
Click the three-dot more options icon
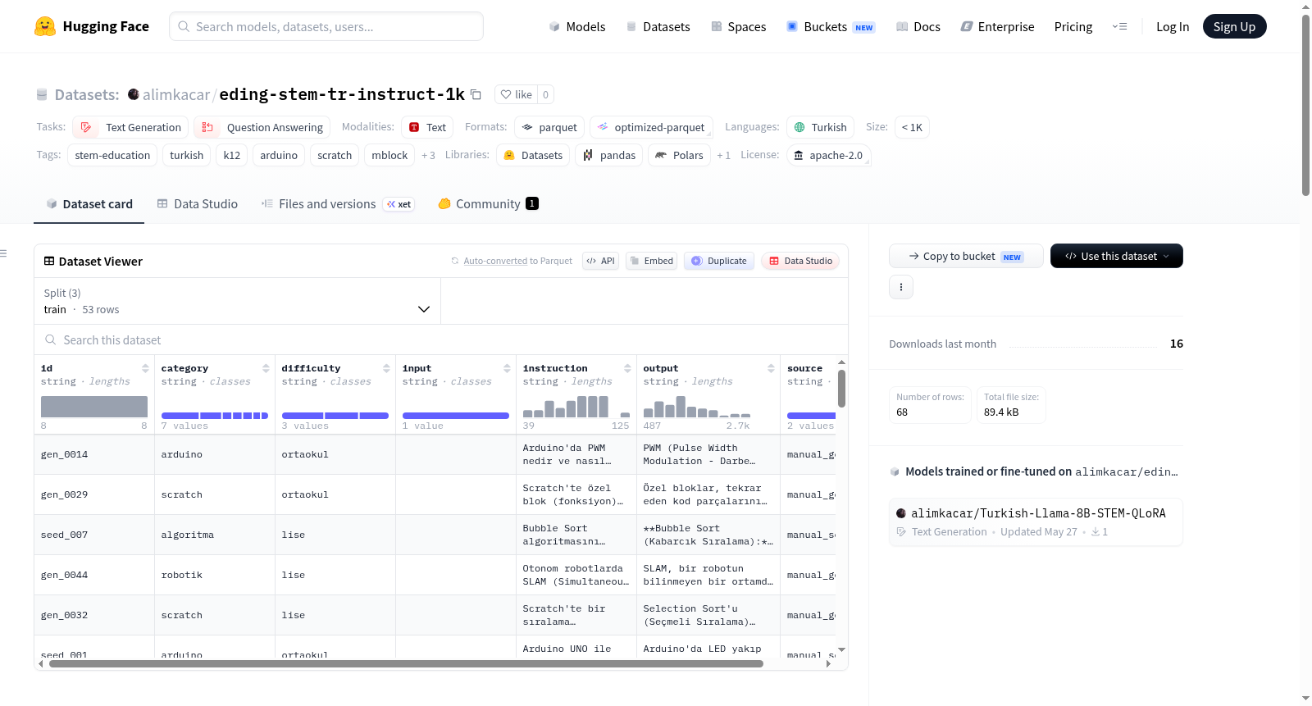pyautogui.click(x=901, y=287)
